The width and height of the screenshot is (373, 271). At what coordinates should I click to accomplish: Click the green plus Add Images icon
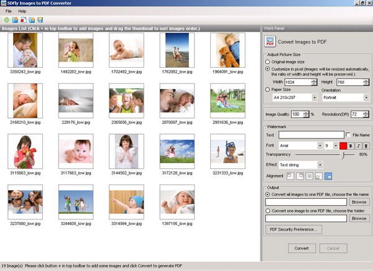pyautogui.click(x=7, y=20)
